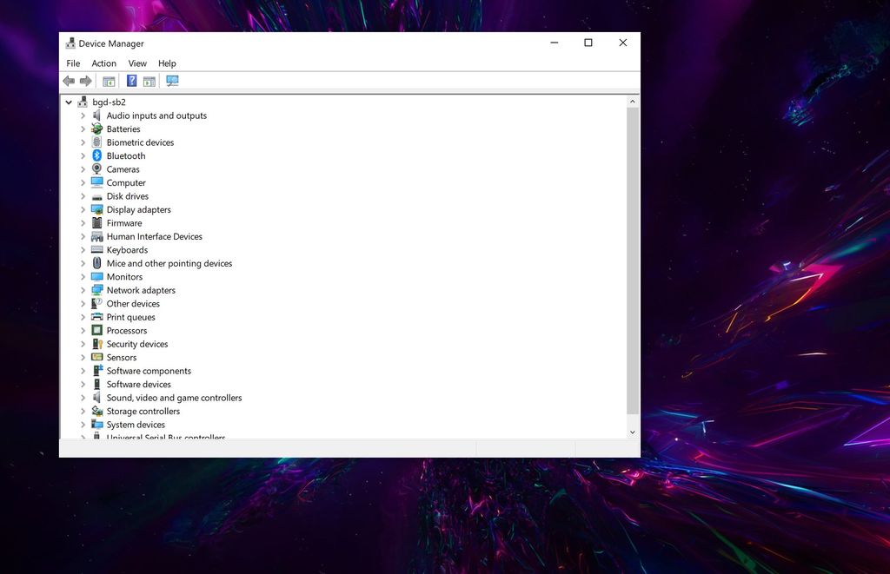Select the Biometric devices label
The width and height of the screenshot is (890, 574).
click(140, 142)
